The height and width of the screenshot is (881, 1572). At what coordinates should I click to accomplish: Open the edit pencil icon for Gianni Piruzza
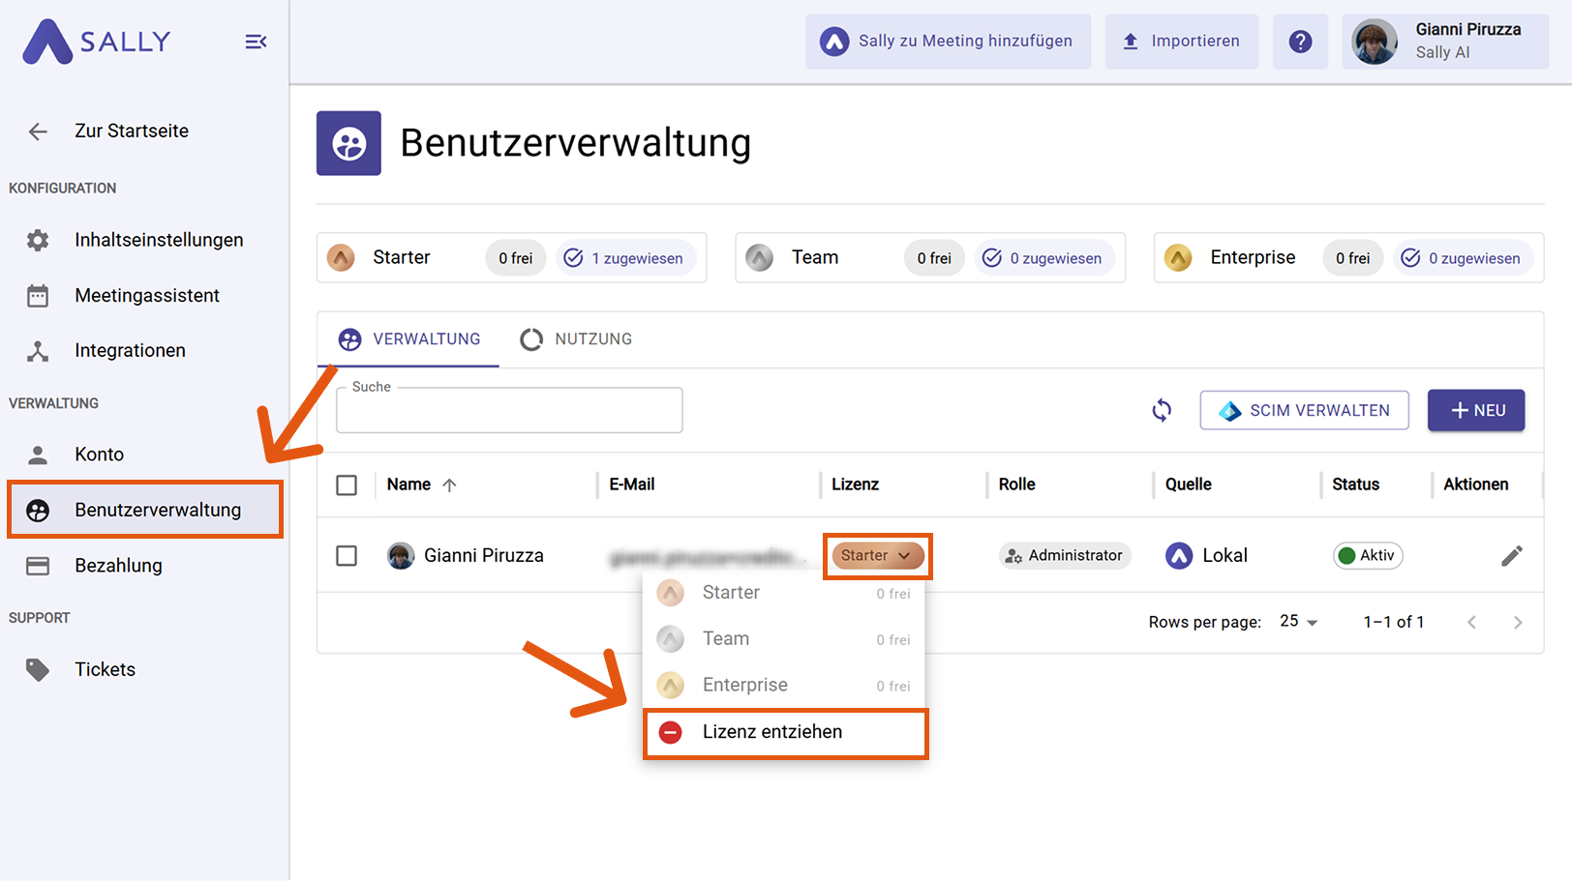[x=1512, y=555]
